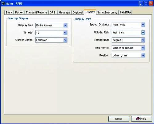Open Help with the book button

[x=141, y=119]
